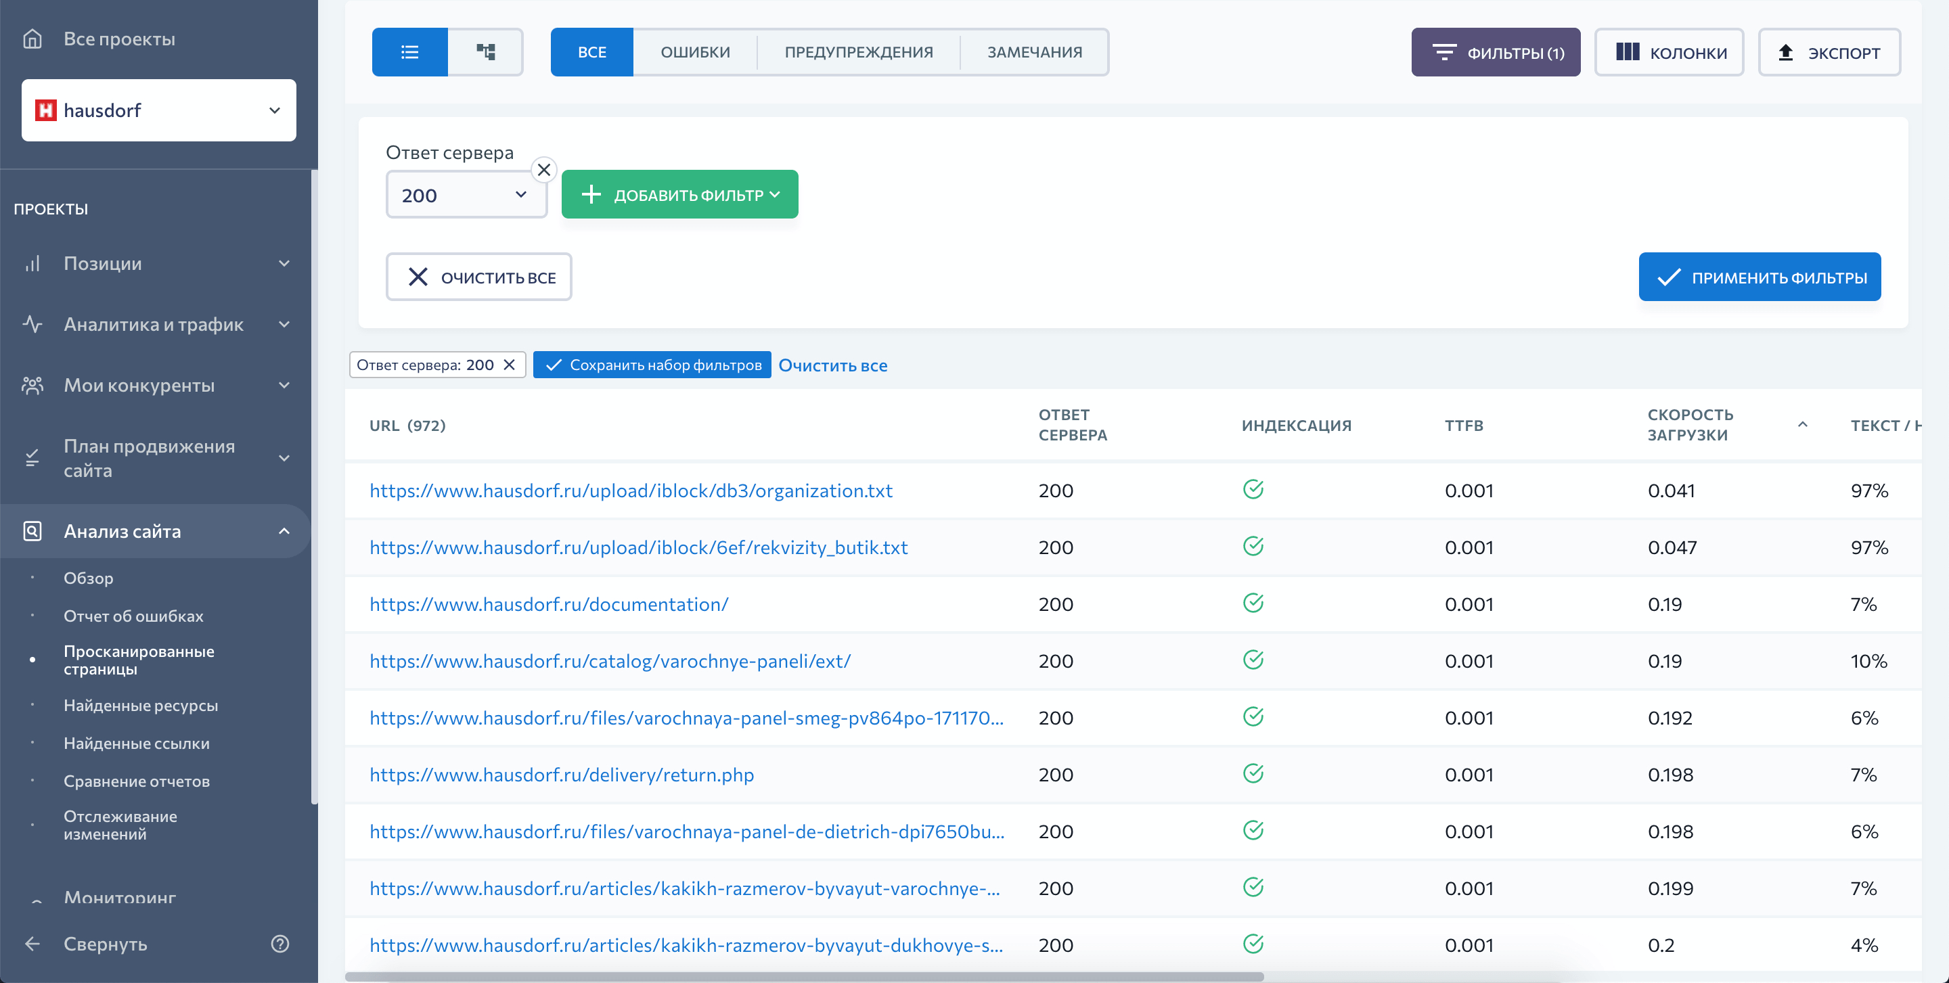The height and width of the screenshot is (983, 1949).
Task: Click the Аналитика и трафик pulse icon
Action: pos(32,324)
